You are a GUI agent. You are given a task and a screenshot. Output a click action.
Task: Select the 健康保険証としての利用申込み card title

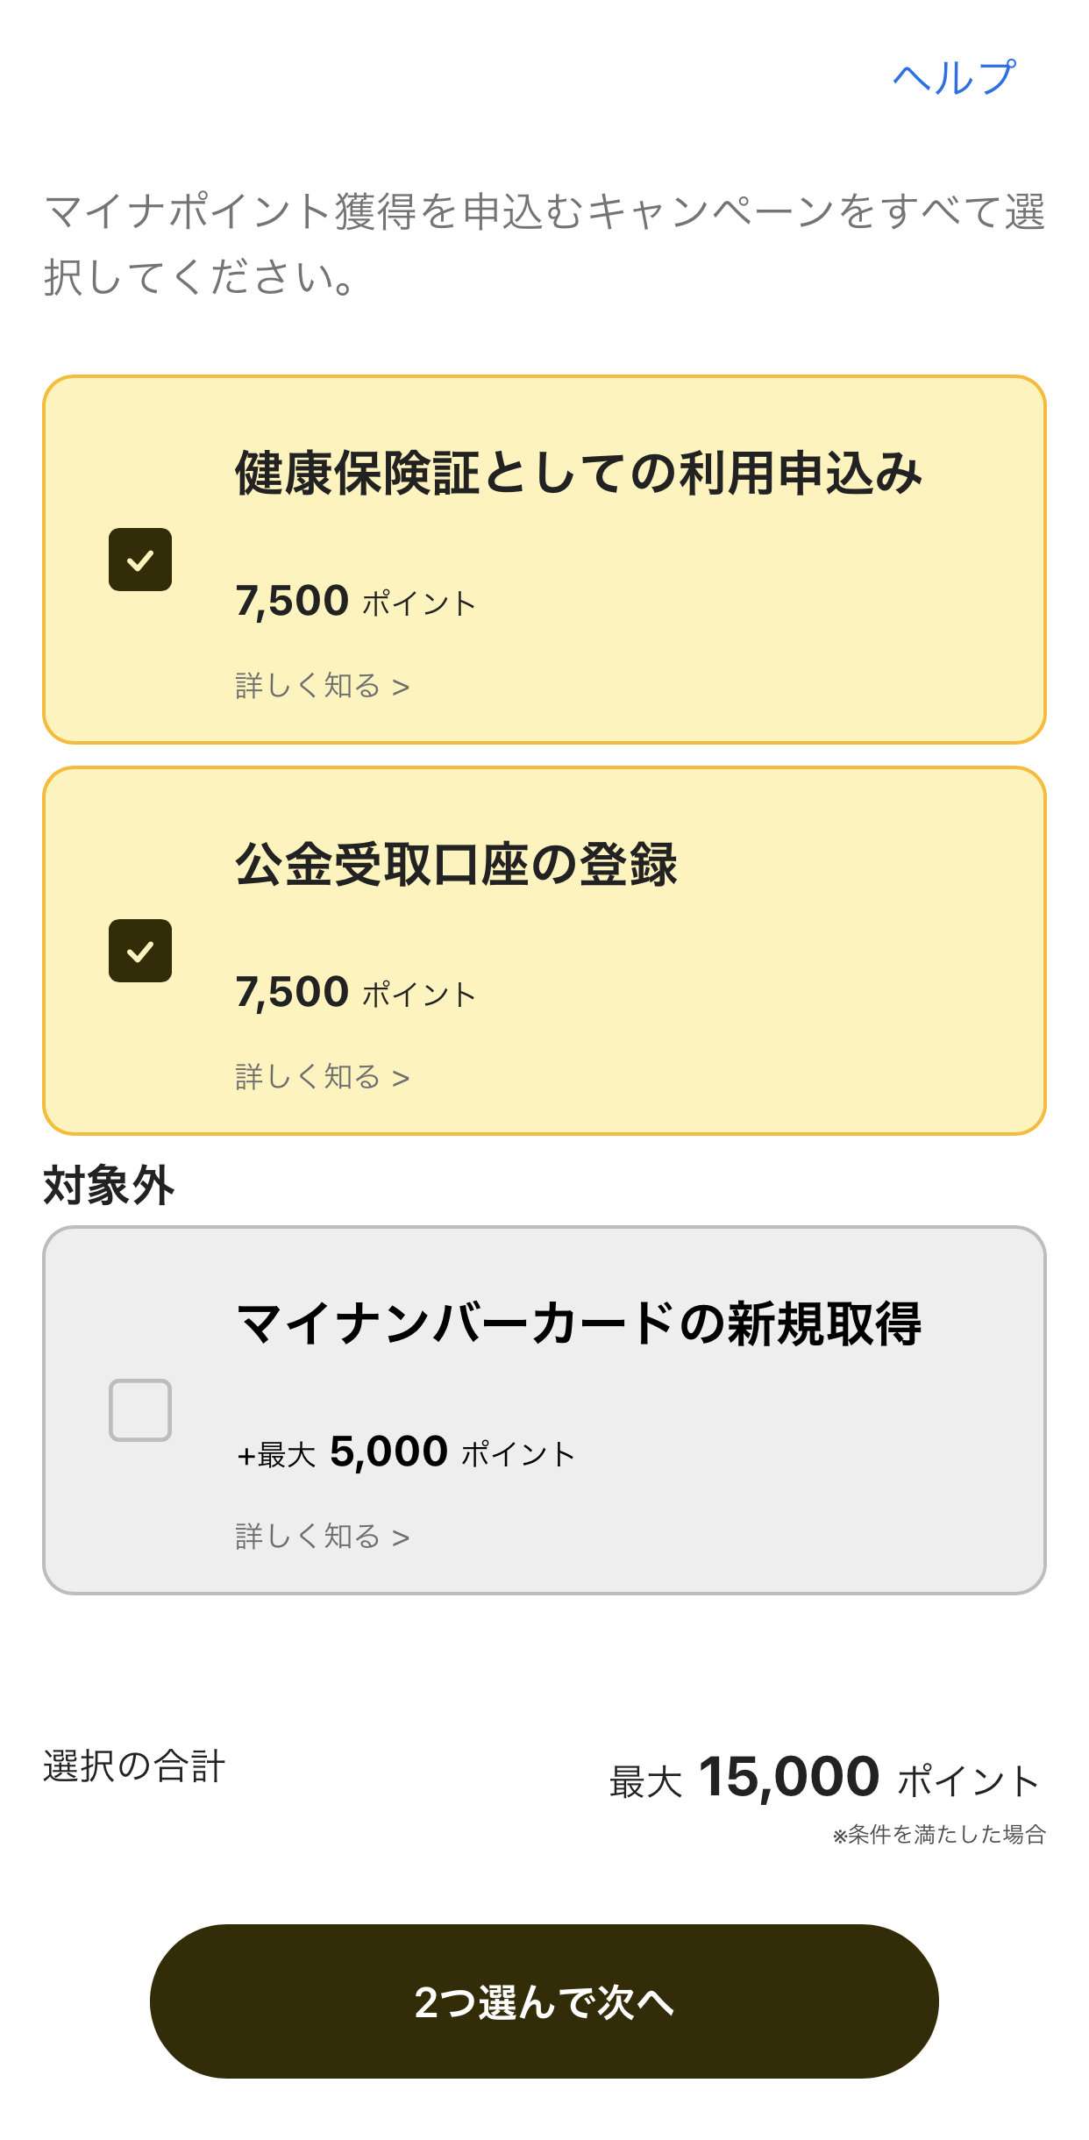pos(578,474)
